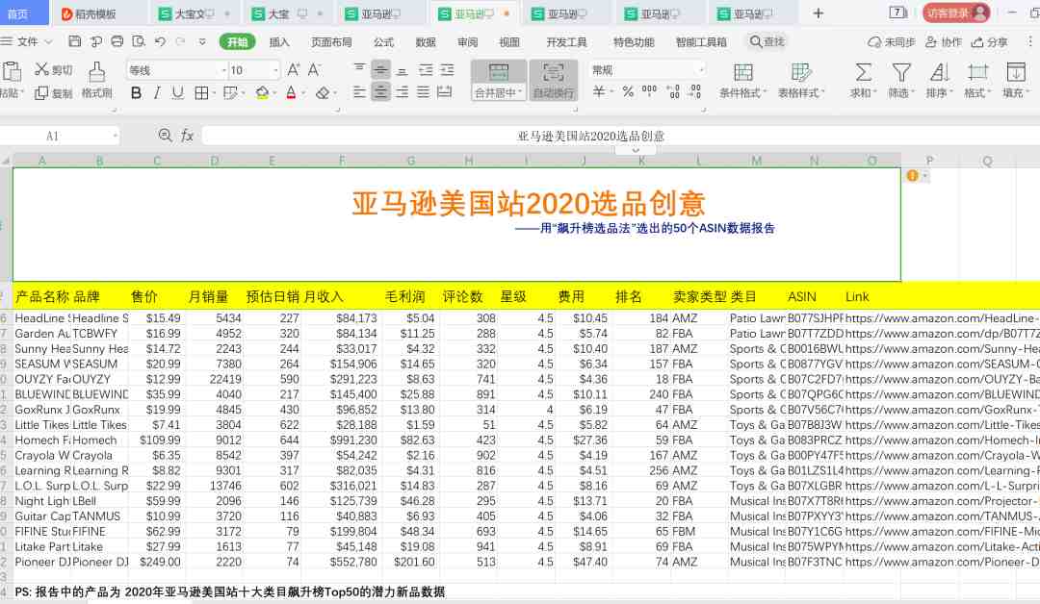Toggle 自动换行 wrap text
This screenshot has width=1040, height=604.
(553, 80)
